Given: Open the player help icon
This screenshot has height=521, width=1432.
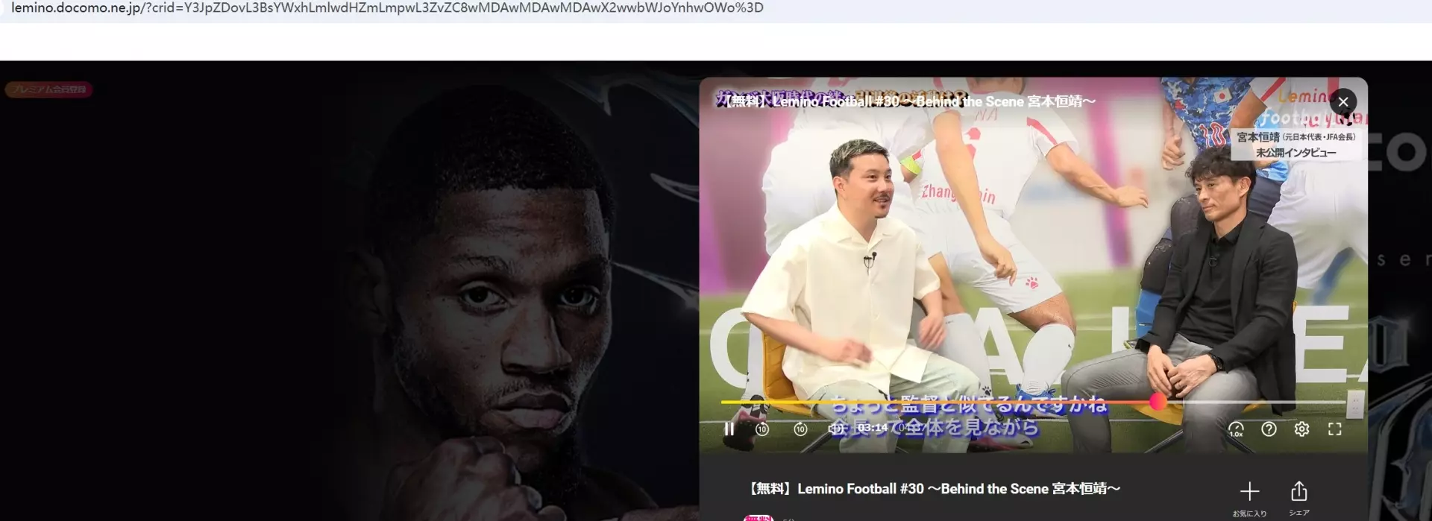Looking at the screenshot, I should click(x=1269, y=429).
